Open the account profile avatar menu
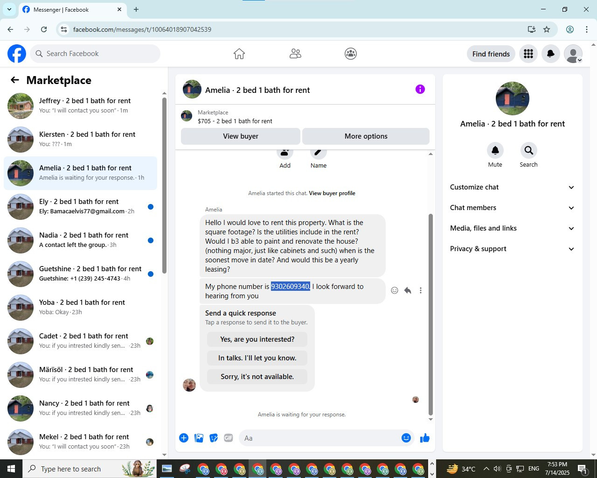This screenshot has height=478, width=597. pos(573,54)
